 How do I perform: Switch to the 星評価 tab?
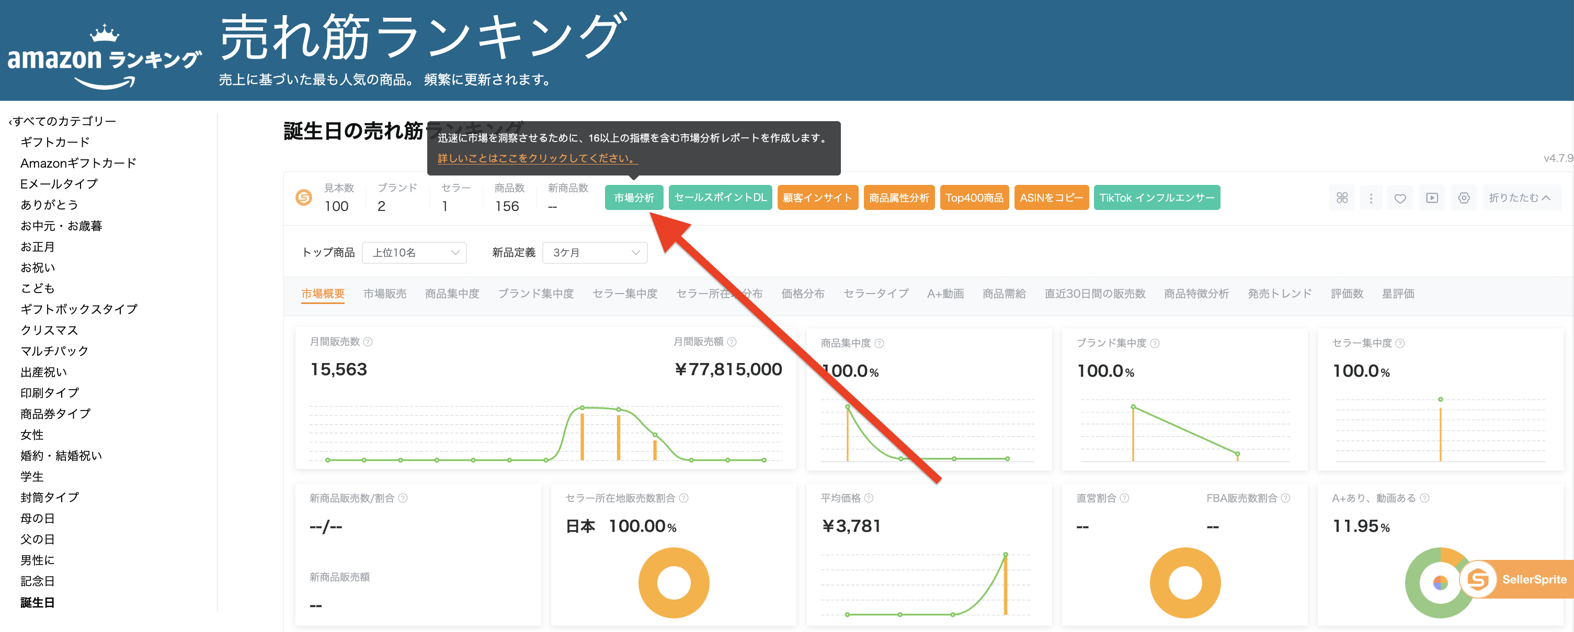tap(1398, 294)
